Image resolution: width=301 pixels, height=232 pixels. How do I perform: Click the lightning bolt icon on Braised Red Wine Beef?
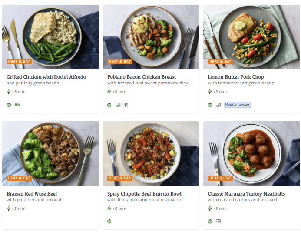(x=9, y=209)
